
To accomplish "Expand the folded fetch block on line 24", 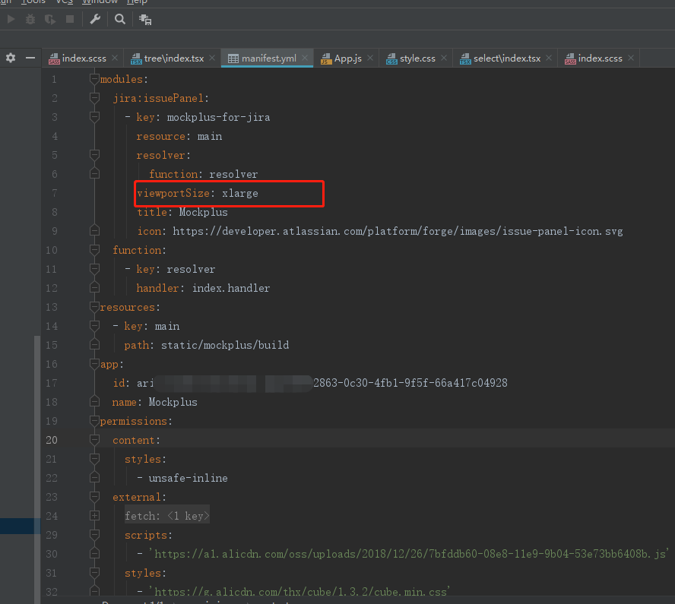I will pyautogui.click(x=95, y=515).
